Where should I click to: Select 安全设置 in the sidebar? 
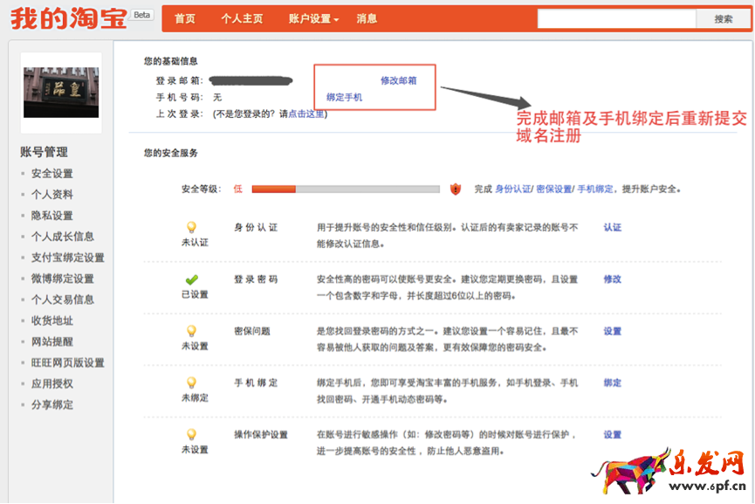(52, 174)
